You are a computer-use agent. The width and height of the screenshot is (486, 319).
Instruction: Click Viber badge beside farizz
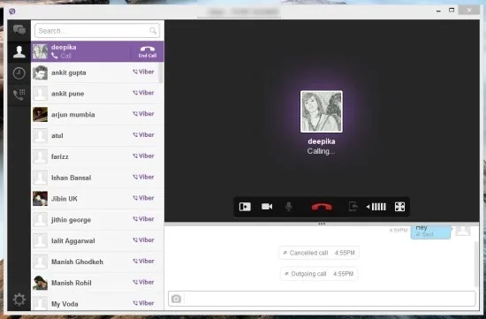coord(143,156)
